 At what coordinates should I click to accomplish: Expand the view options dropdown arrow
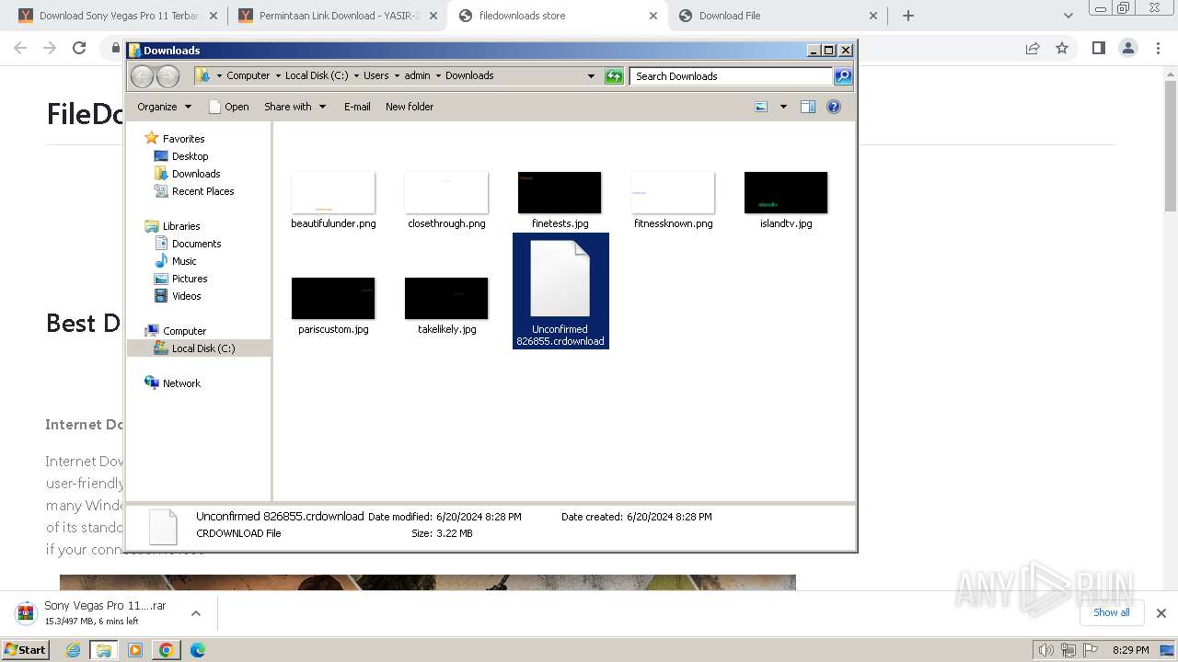point(783,107)
